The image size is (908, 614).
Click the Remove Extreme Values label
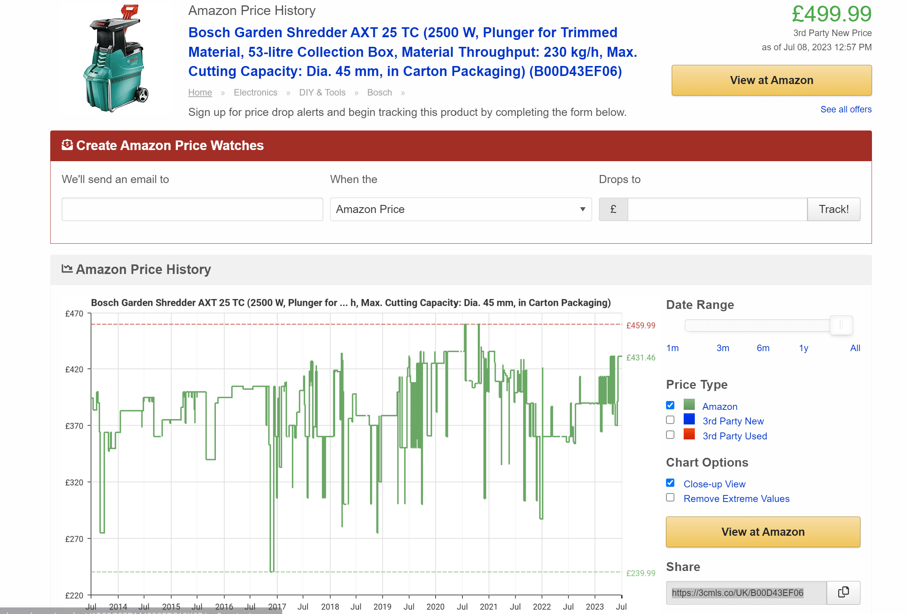(736, 498)
